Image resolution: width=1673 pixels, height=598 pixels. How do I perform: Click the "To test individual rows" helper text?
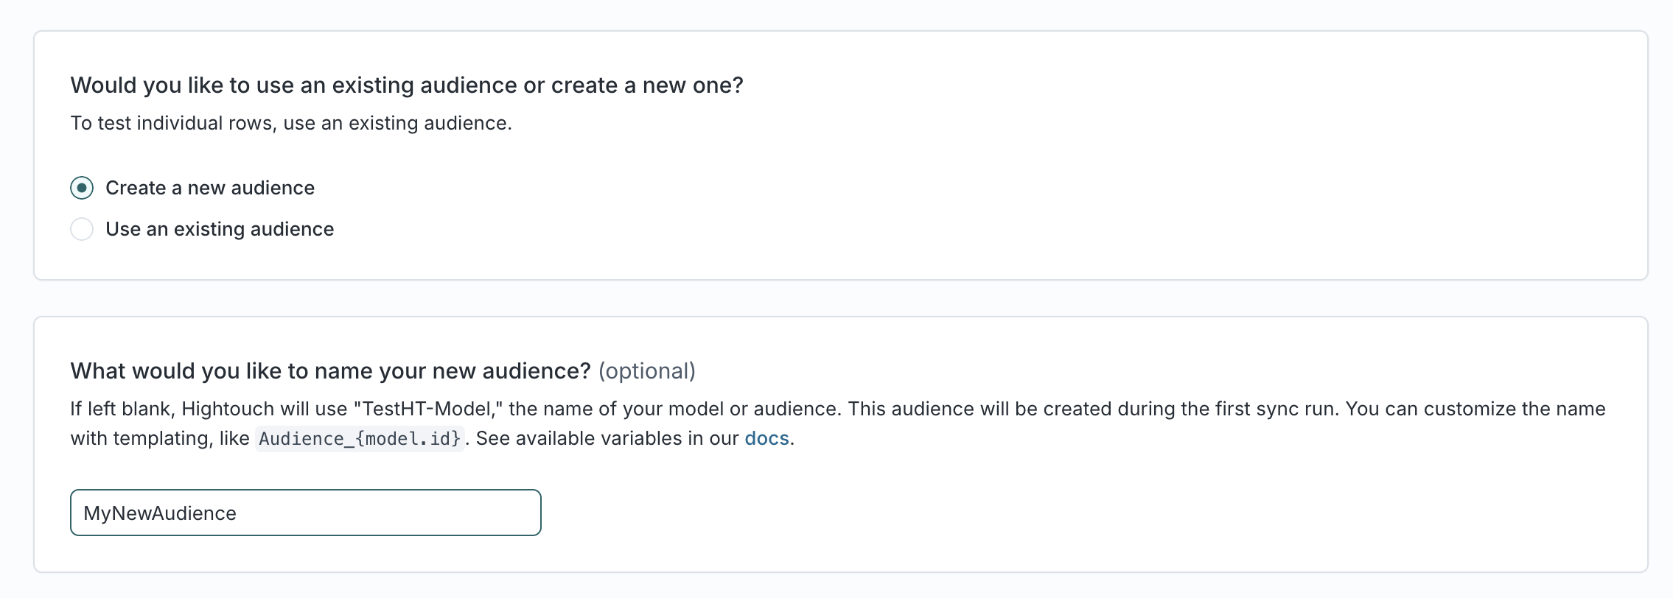point(291,123)
